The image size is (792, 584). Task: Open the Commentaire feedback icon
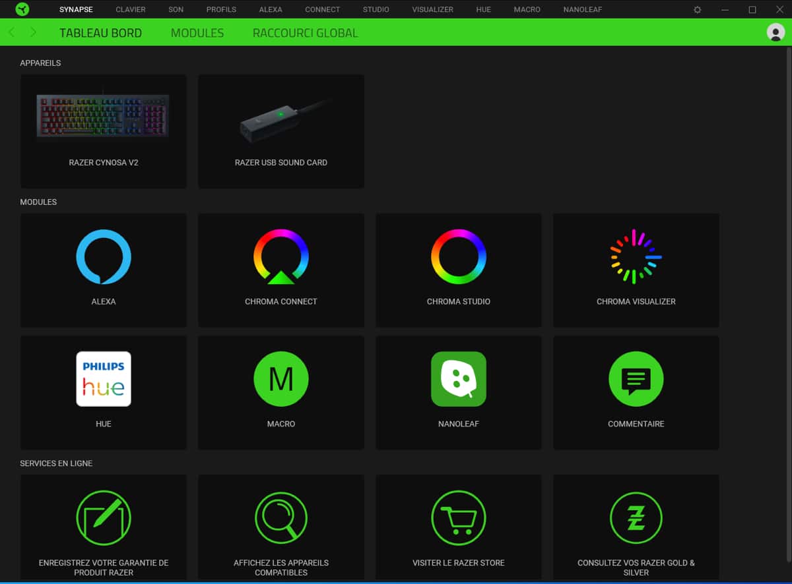(636, 379)
